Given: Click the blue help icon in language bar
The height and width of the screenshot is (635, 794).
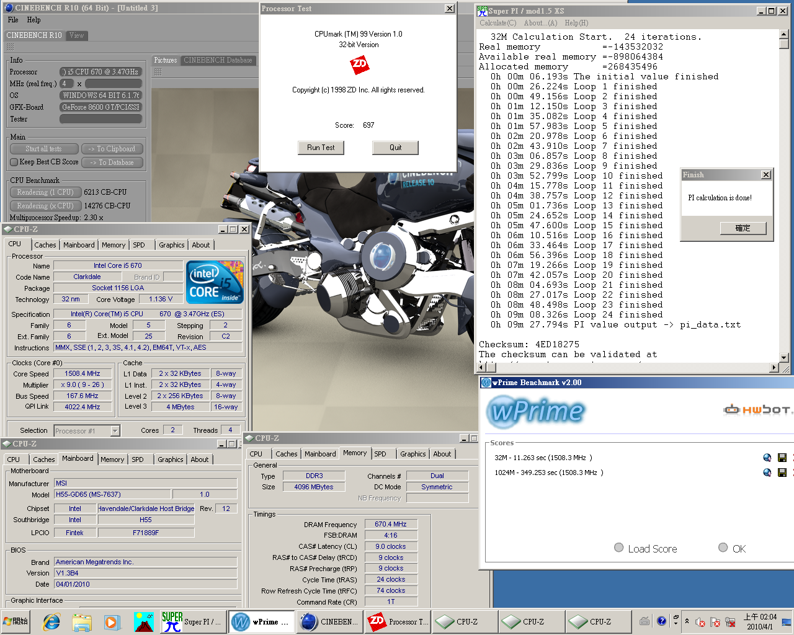Looking at the screenshot, I should [661, 621].
